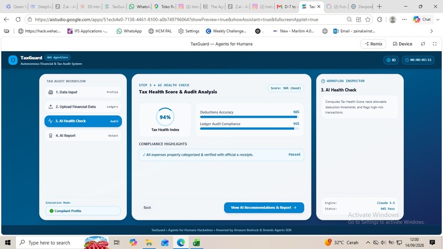The image size is (443, 249).
Task: Click the browser refresh icon
Action: coord(18,19)
